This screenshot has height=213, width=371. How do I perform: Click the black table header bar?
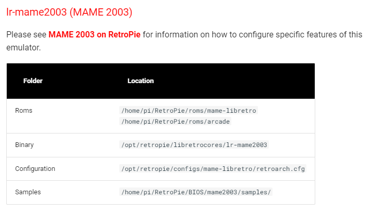[160, 81]
